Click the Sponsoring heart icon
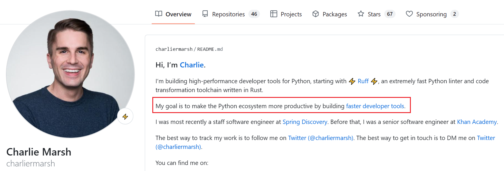Image resolution: width=504 pixels, height=171 pixels. (409, 14)
